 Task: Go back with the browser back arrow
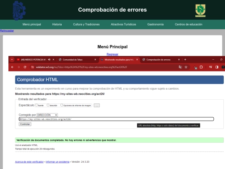point(12,67)
